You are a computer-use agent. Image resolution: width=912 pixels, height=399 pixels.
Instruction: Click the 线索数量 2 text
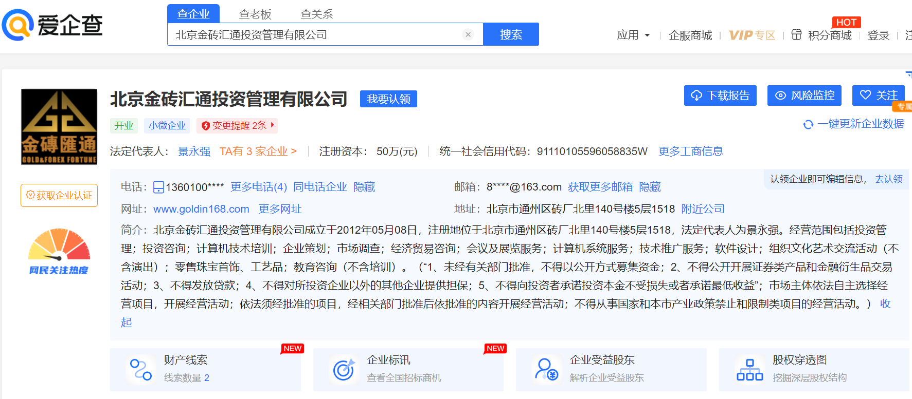click(x=187, y=378)
